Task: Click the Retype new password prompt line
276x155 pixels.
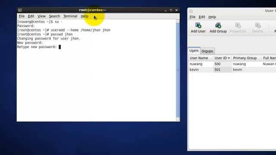Action: [39, 47]
